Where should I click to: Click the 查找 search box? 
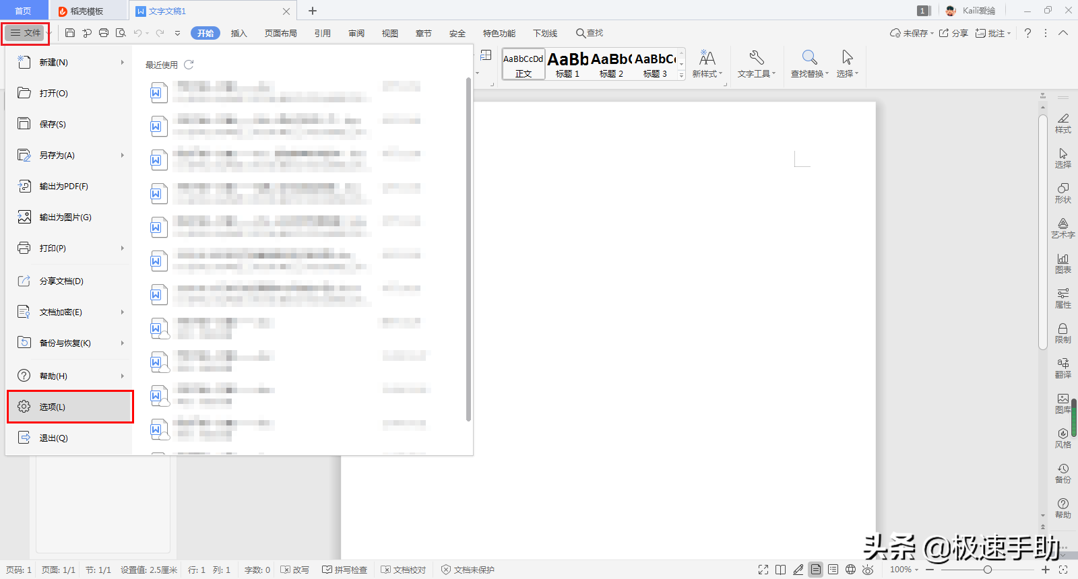590,33
